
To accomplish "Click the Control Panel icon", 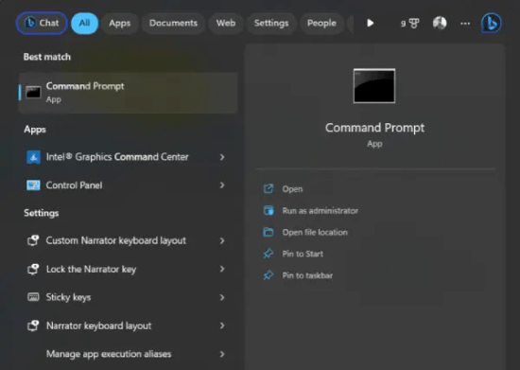I will (x=33, y=185).
